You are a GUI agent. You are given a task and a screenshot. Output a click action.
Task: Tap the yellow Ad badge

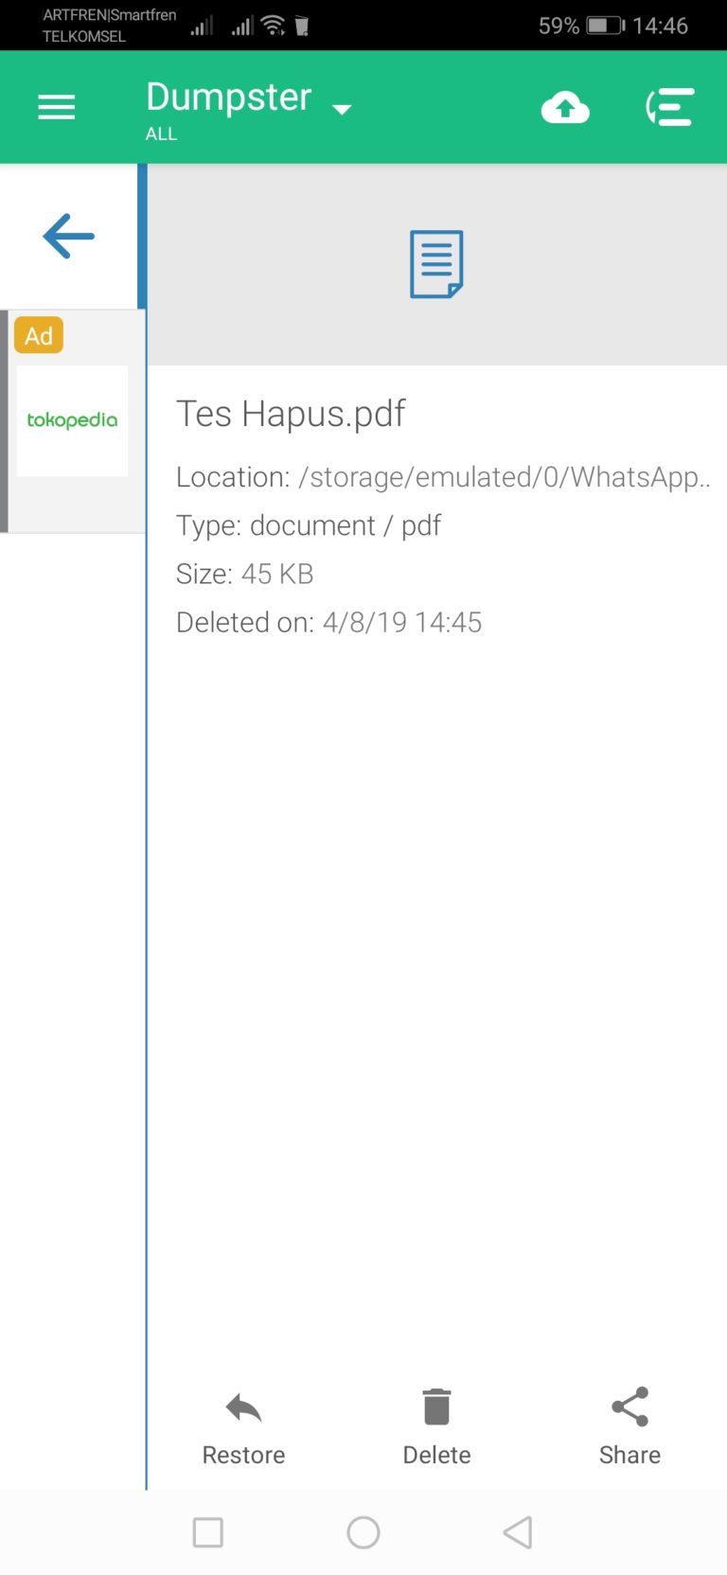tap(39, 335)
